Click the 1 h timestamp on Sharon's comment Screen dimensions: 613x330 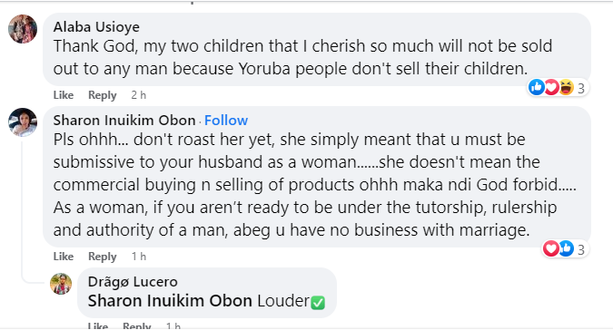click(138, 257)
